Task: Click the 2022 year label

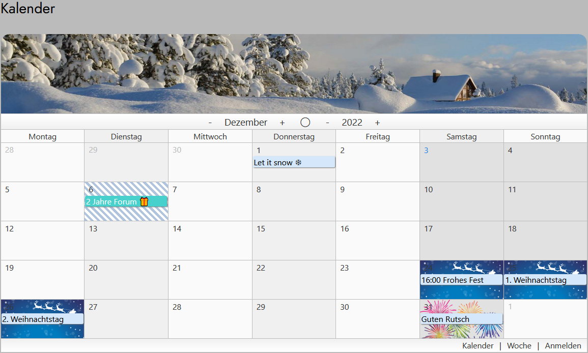Action: pyautogui.click(x=352, y=123)
